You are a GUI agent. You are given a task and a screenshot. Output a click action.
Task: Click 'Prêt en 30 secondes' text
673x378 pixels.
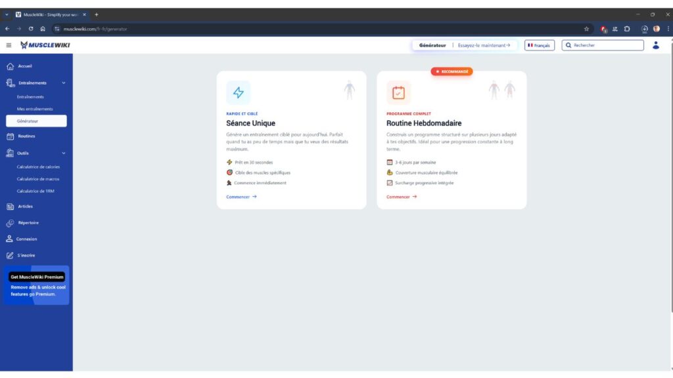[254, 163]
